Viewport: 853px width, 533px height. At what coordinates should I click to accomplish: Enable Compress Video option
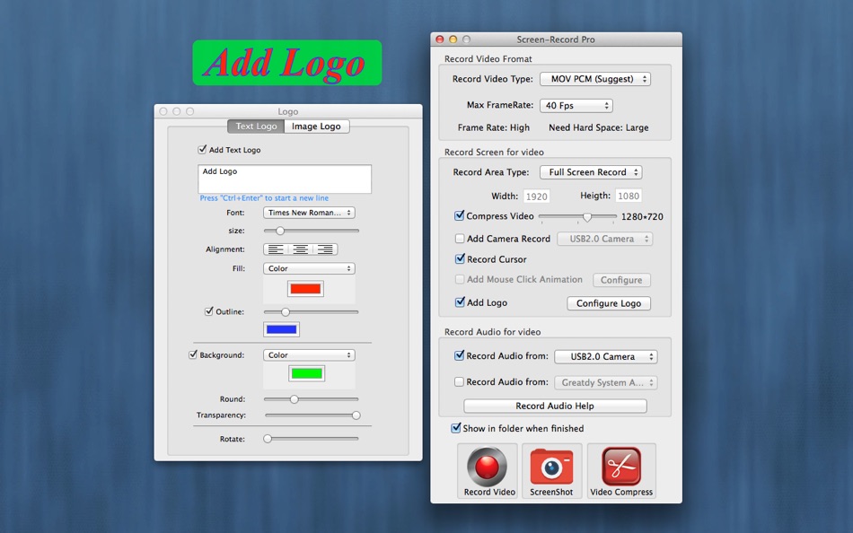point(458,215)
